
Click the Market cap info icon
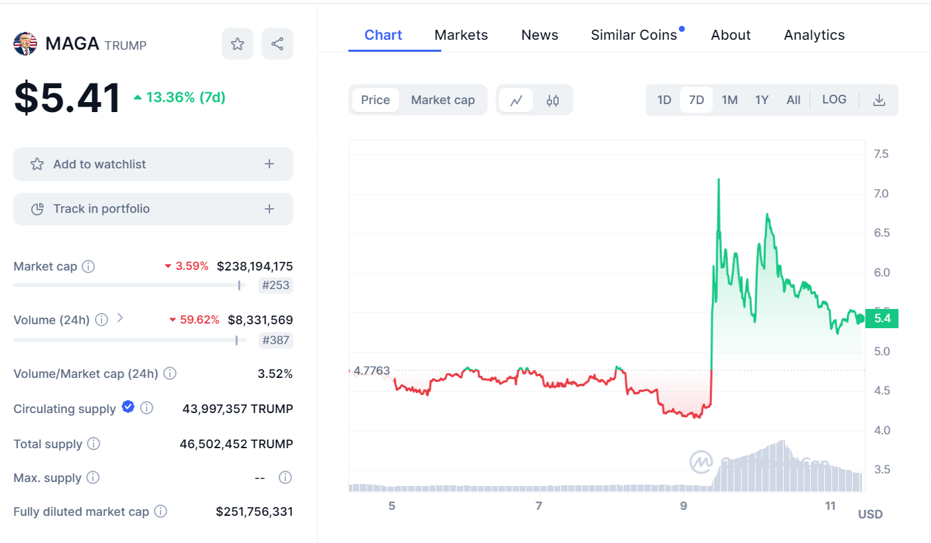[88, 267]
